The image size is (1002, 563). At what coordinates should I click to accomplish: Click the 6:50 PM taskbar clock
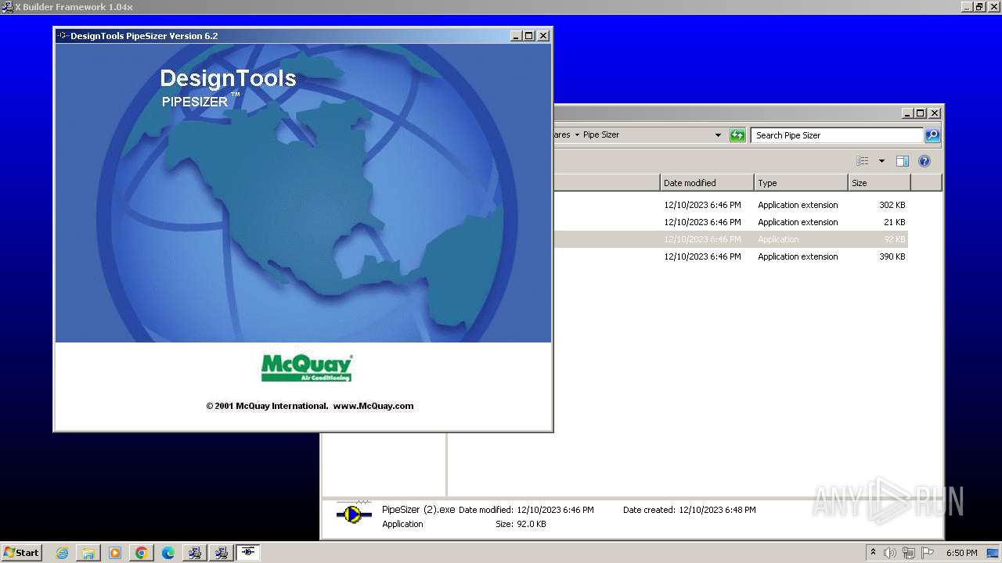click(961, 553)
